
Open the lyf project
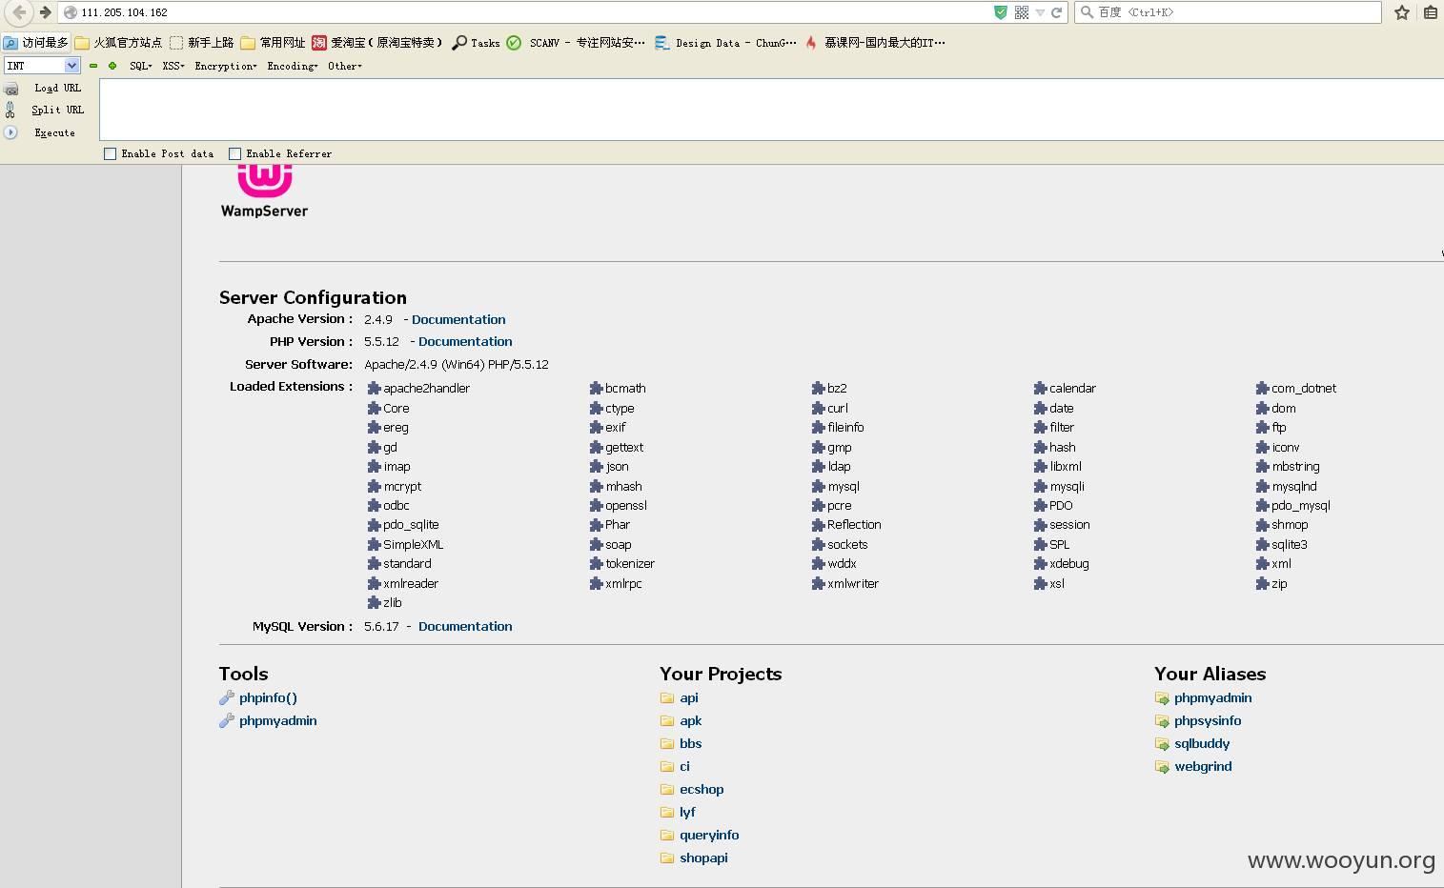(x=687, y=813)
